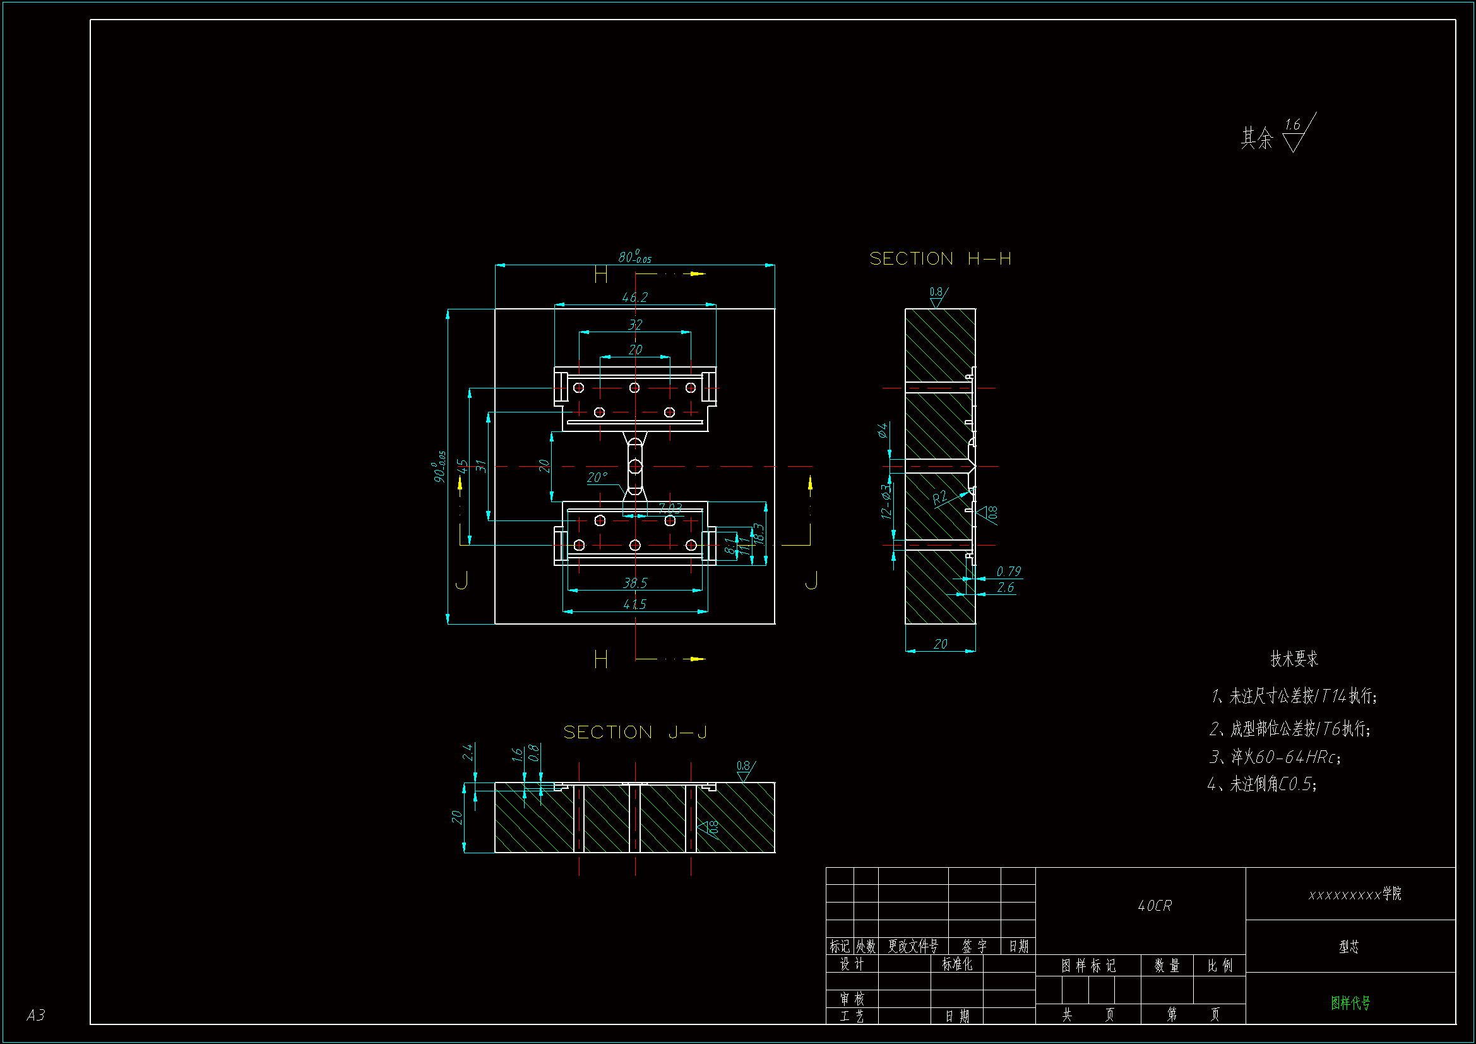The height and width of the screenshot is (1044, 1476).
Task: Click the bottom yellow H section arrow
Action: coord(696,659)
